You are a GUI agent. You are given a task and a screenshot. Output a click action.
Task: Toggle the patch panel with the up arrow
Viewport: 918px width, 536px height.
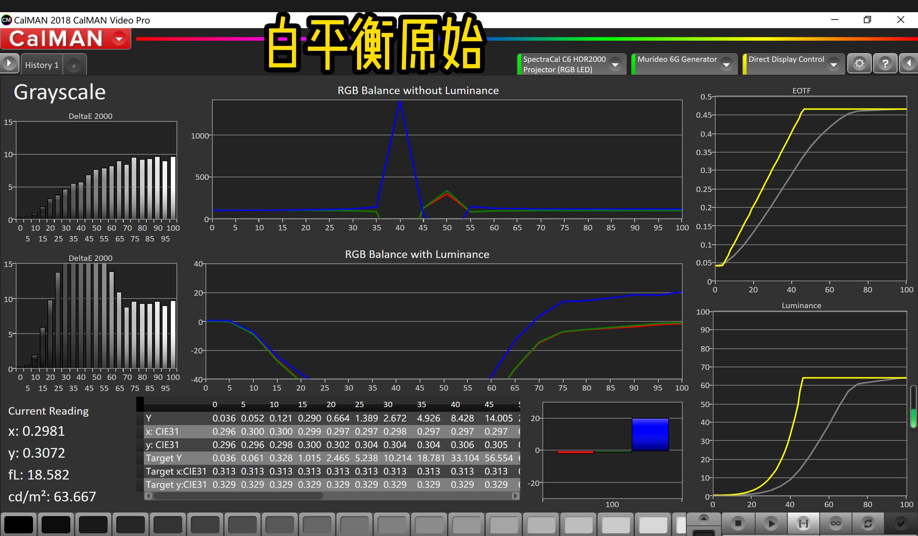[704, 519]
